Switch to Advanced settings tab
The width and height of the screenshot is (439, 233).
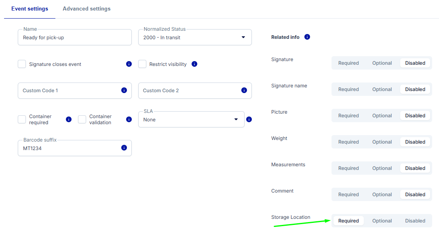(87, 8)
